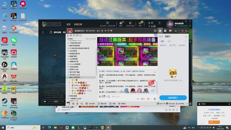Open the 游戏加速 game accelerator

pos(171,104)
